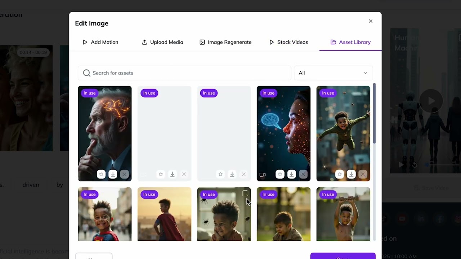Download the woman with brain bubble asset
Screen dimensions: 461x259
tap(292, 174)
